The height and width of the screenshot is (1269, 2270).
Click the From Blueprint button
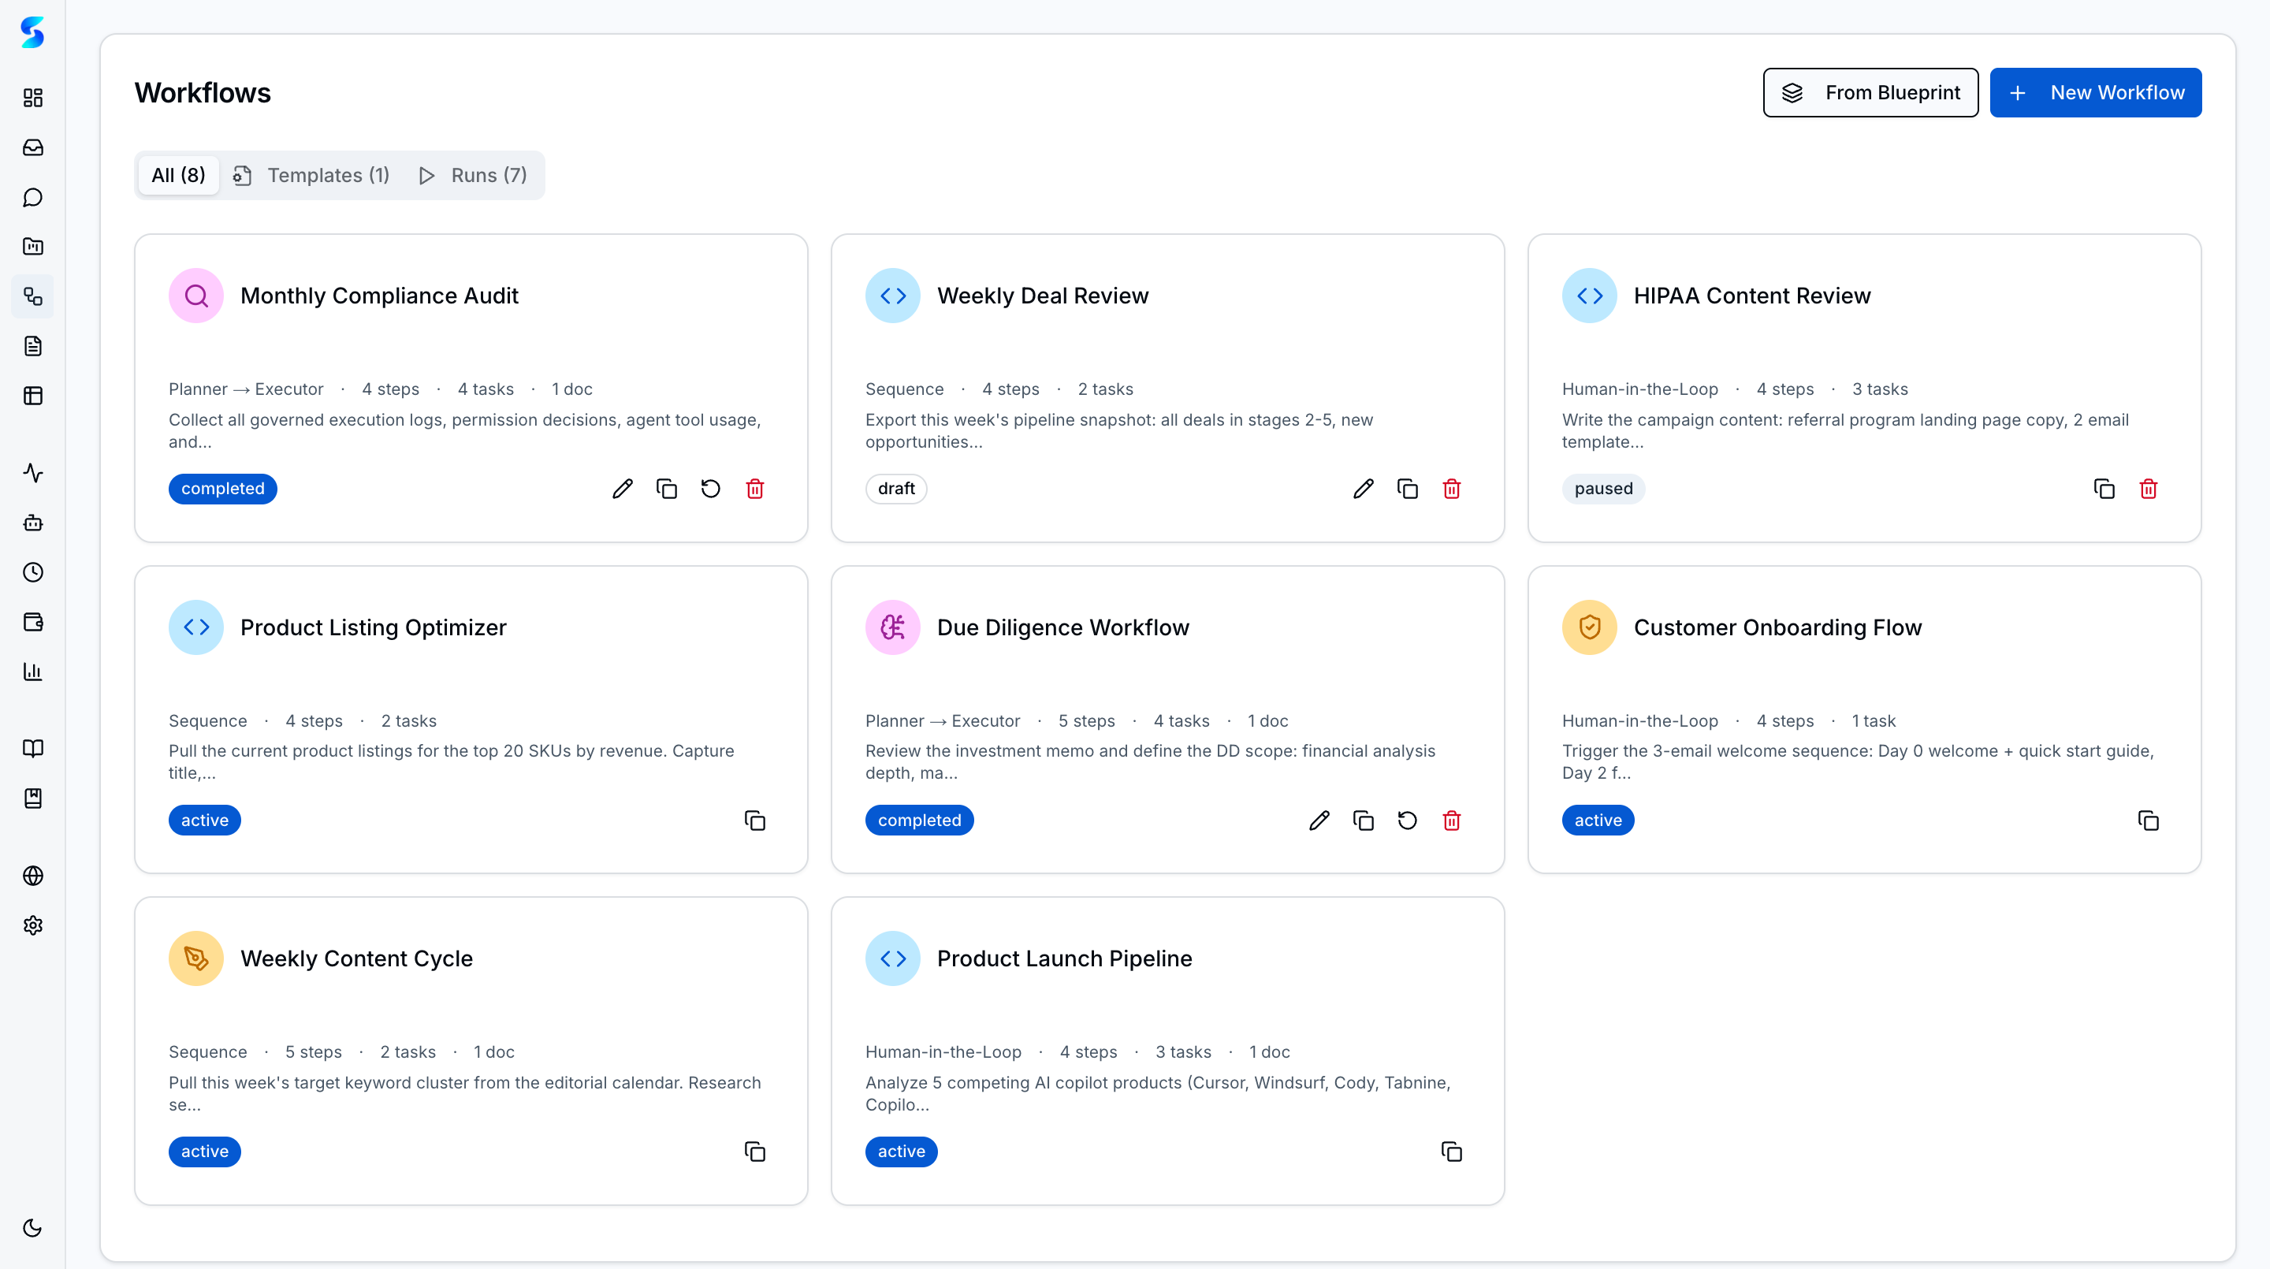[x=1870, y=91]
